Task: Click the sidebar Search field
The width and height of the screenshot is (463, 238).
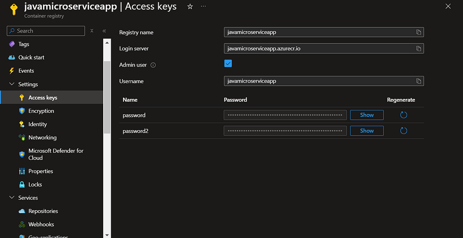Action: point(46,31)
